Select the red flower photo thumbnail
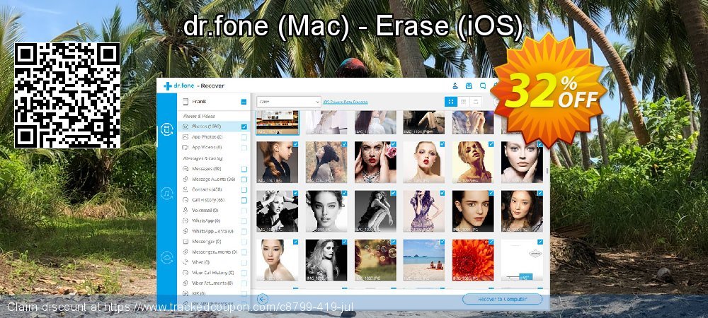This screenshot has height=318, width=708. [473, 260]
